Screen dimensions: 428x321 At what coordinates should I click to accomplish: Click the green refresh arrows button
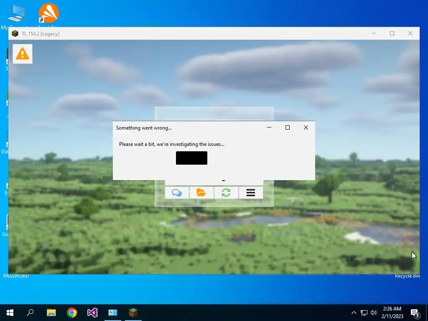pyautogui.click(x=226, y=193)
